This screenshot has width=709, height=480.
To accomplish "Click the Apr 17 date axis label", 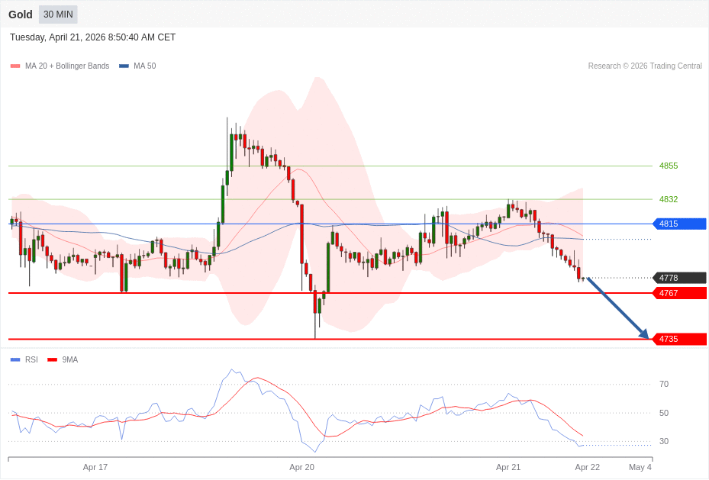I will pyautogui.click(x=95, y=467).
